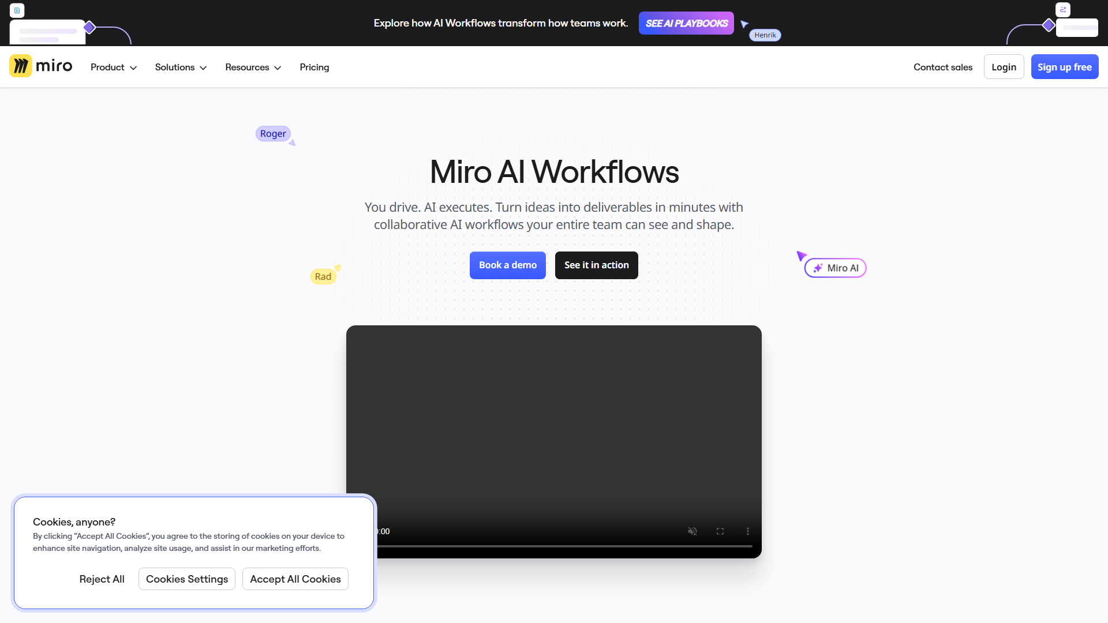Click the Miro AI sparkle badge
Image resolution: width=1108 pixels, height=623 pixels.
coord(834,268)
